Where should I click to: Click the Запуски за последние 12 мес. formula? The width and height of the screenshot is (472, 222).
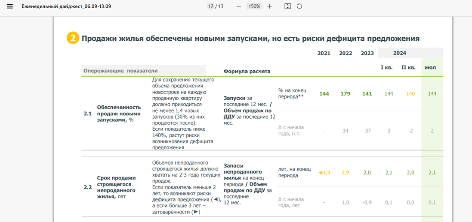coord(249,111)
